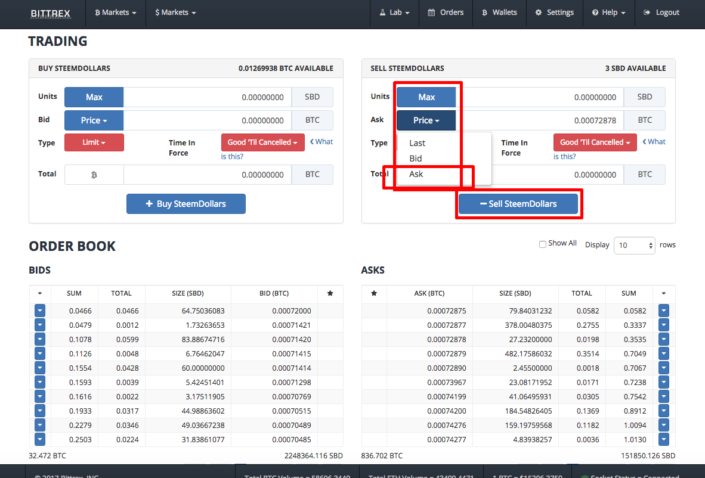Click arrow button for ask 0.00074200

click(x=664, y=411)
